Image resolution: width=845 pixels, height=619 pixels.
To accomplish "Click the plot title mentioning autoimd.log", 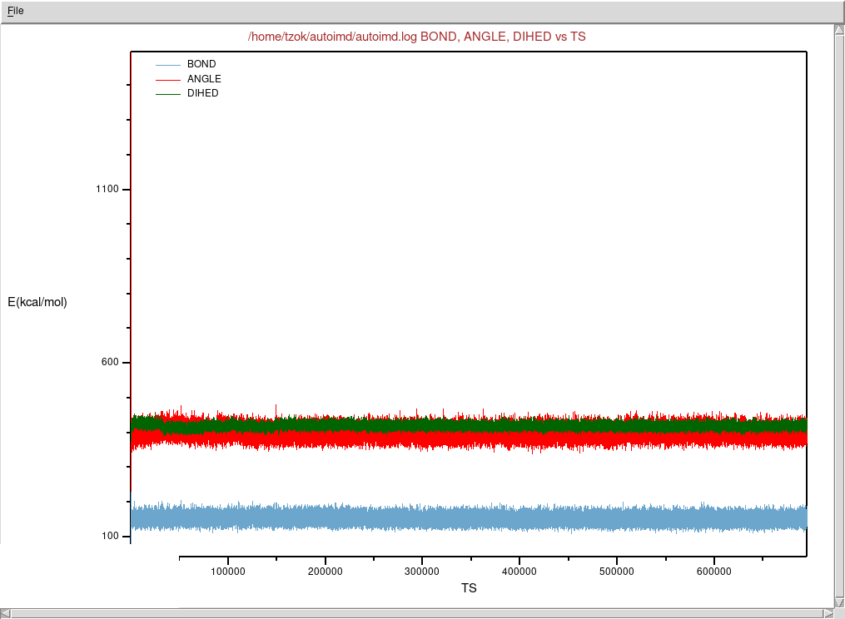I will point(416,37).
